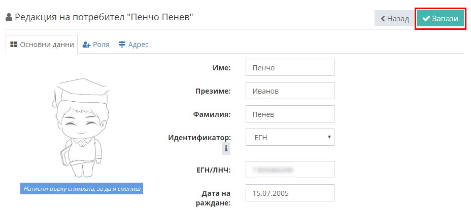This screenshot has height=210, width=471.
Task: Click the user icon beside the page title
Action: pyautogui.click(x=9, y=17)
